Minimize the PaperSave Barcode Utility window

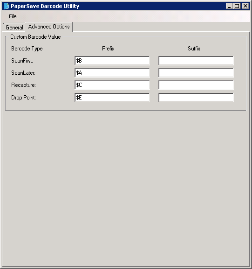click(229, 6)
